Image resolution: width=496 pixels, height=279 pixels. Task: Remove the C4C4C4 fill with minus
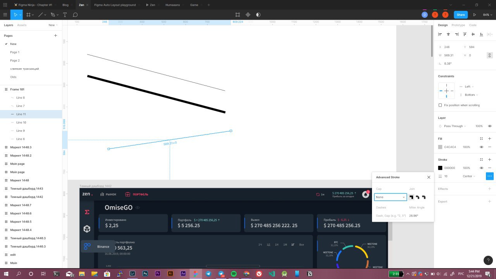tap(490, 147)
